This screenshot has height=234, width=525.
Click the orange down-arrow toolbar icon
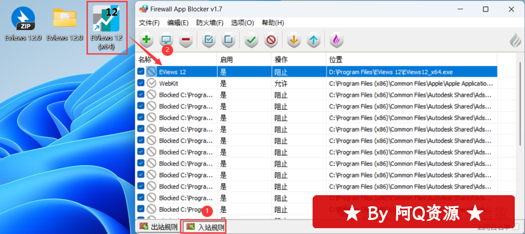click(x=293, y=41)
